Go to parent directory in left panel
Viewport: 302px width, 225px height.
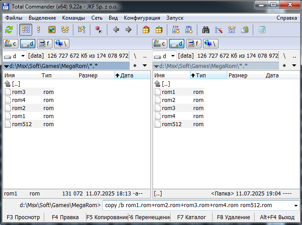[x=145, y=56]
